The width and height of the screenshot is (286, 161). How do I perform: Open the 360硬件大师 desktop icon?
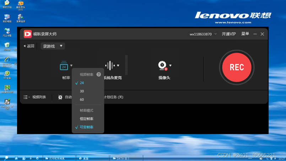pos(7,89)
